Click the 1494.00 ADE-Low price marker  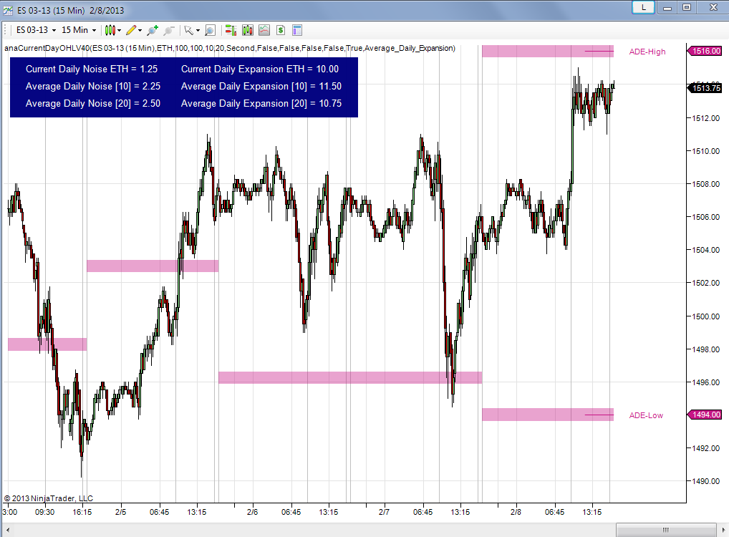pyautogui.click(x=705, y=415)
